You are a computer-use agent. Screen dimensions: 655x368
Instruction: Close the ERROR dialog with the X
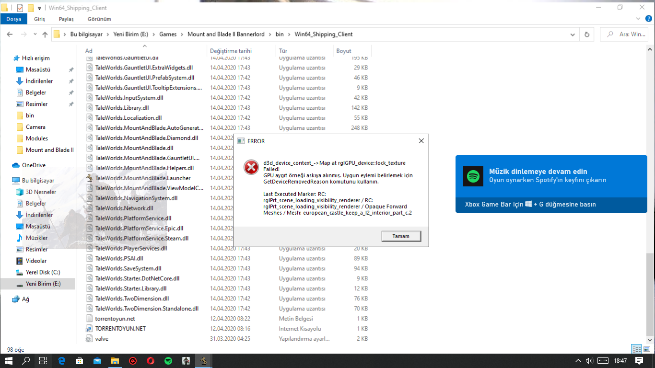tap(421, 141)
